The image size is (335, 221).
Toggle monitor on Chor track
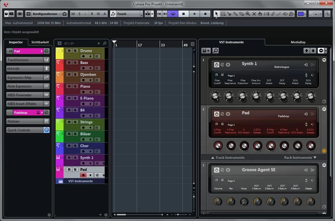[x=90, y=151]
